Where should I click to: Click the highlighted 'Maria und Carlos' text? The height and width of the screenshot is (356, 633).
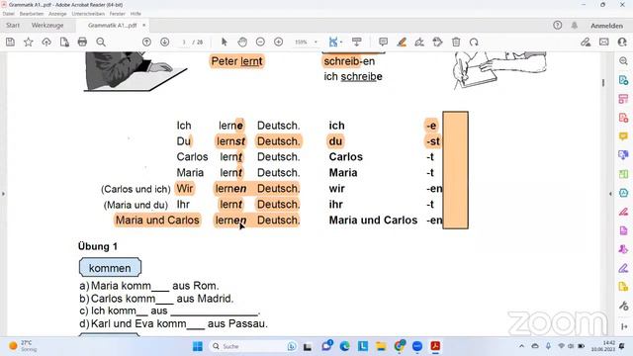157,220
